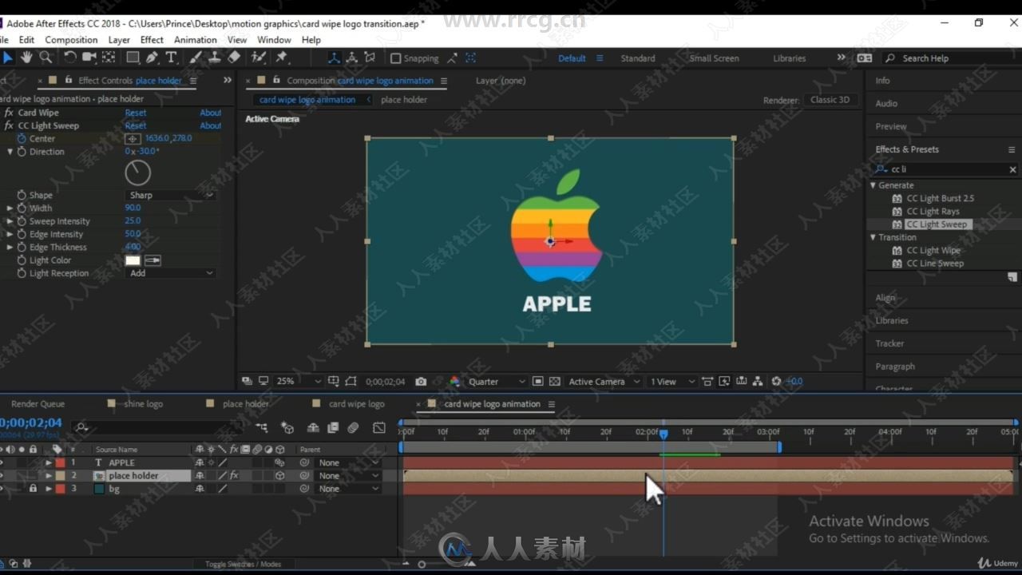Toggle Frame Blending for all layers
The width and height of the screenshot is (1022, 575).
tap(333, 428)
